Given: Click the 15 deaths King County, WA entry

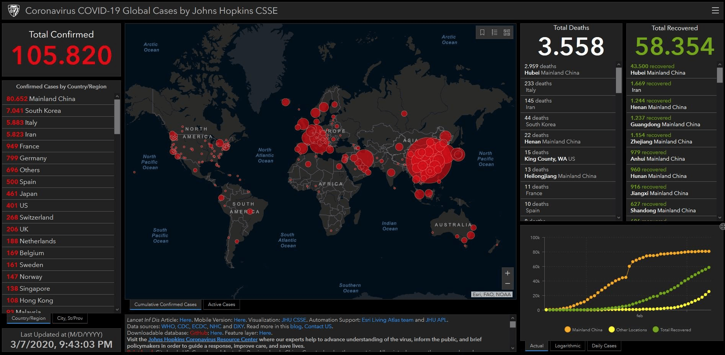Looking at the screenshot, I should click(x=568, y=156).
